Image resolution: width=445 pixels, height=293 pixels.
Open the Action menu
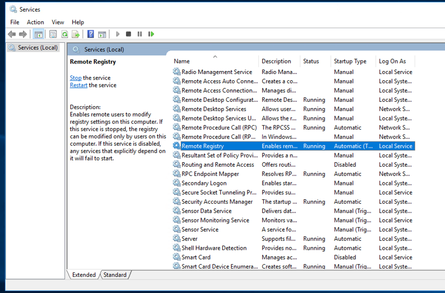(36, 22)
